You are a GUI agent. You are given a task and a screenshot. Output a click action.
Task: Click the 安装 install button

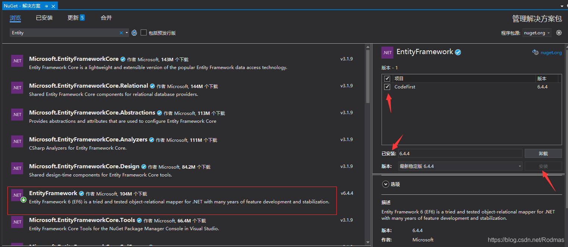[543, 166]
